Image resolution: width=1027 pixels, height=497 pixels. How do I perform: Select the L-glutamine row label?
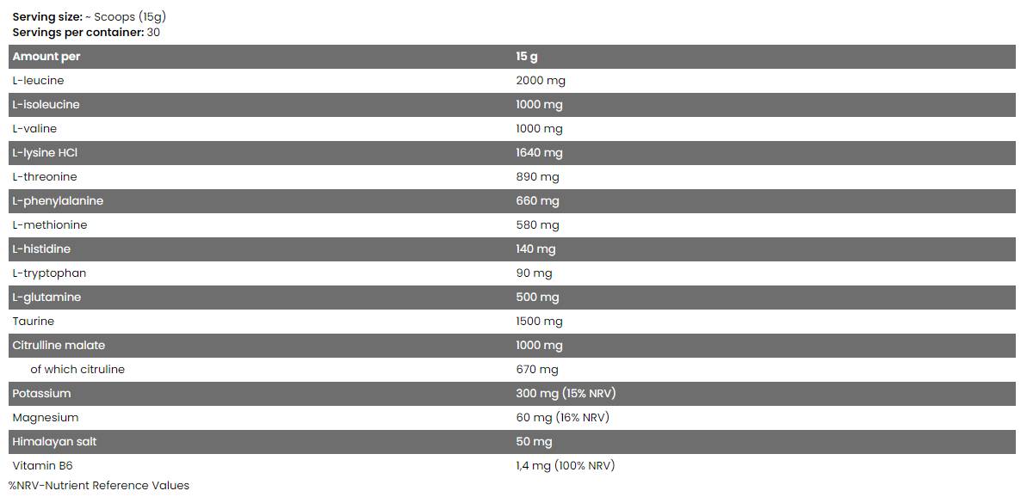46,298
